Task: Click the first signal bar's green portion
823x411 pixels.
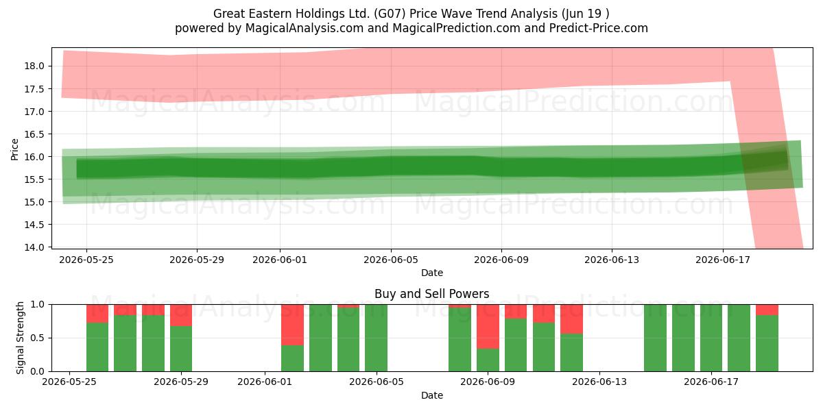Action: pos(97,347)
